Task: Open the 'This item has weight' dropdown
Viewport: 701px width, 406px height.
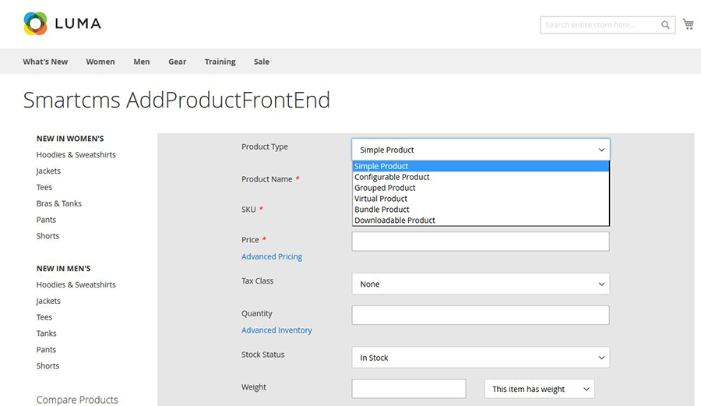Action: [539, 389]
